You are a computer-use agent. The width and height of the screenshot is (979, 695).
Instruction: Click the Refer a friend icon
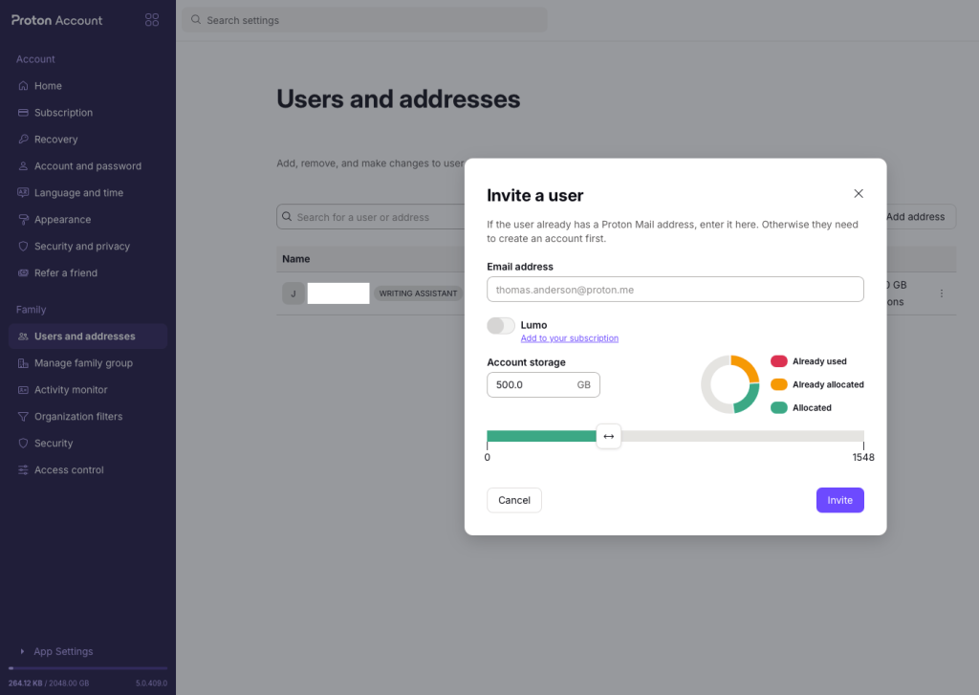point(23,272)
